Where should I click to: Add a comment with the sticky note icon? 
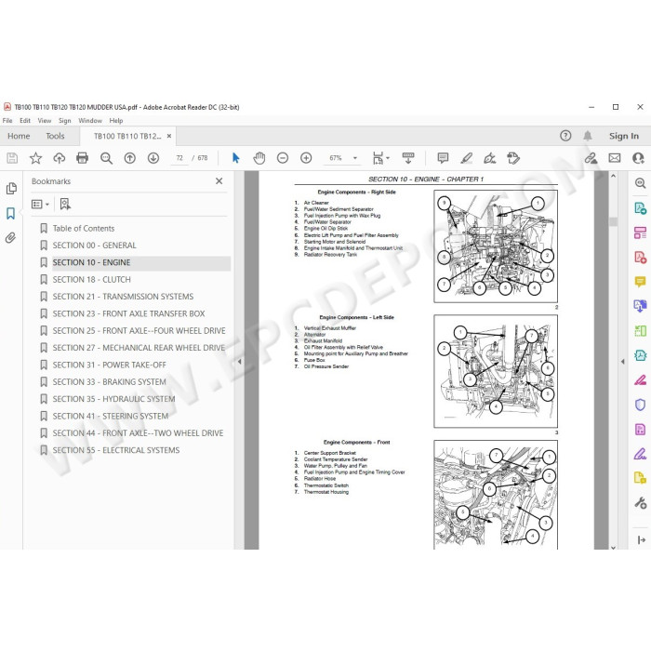(443, 158)
